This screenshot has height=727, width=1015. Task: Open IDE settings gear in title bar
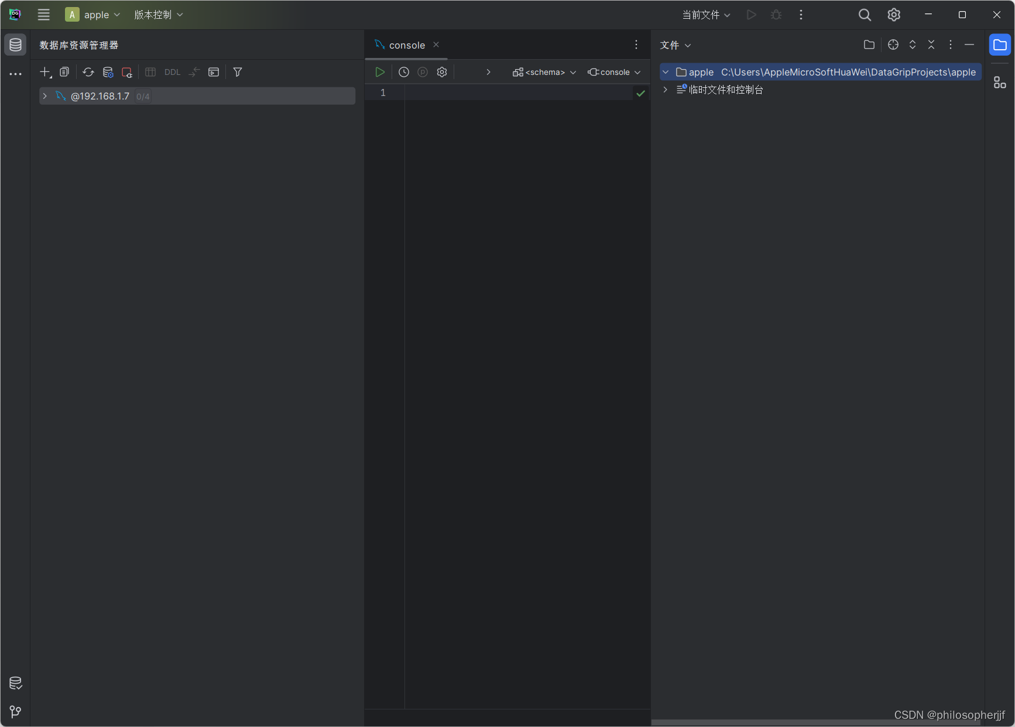tap(894, 15)
